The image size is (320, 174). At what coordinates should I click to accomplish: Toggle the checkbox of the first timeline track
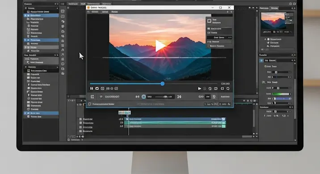tap(80, 119)
